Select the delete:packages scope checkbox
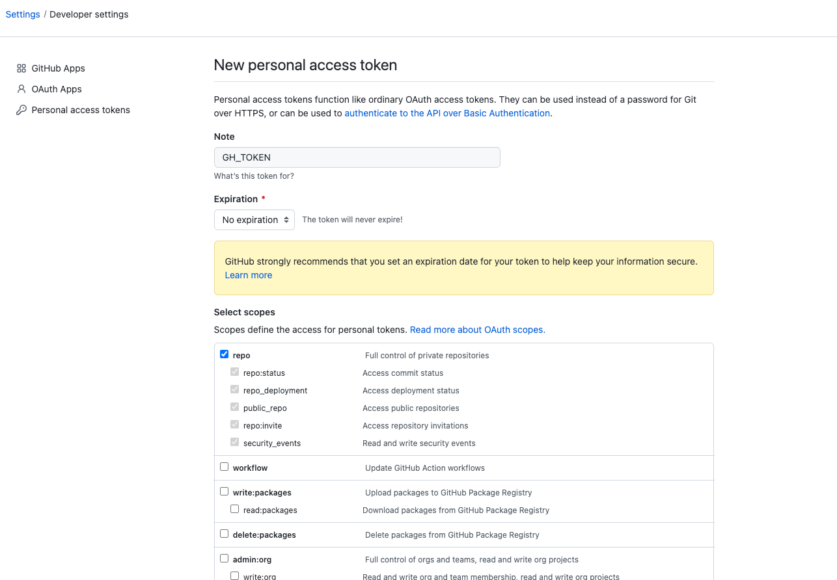This screenshot has height=580, width=837. coord(225,534)
